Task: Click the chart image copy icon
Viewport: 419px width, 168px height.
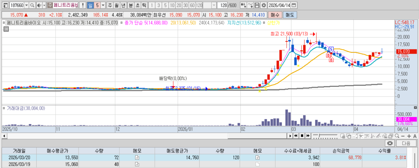Action: click(391, 136)
